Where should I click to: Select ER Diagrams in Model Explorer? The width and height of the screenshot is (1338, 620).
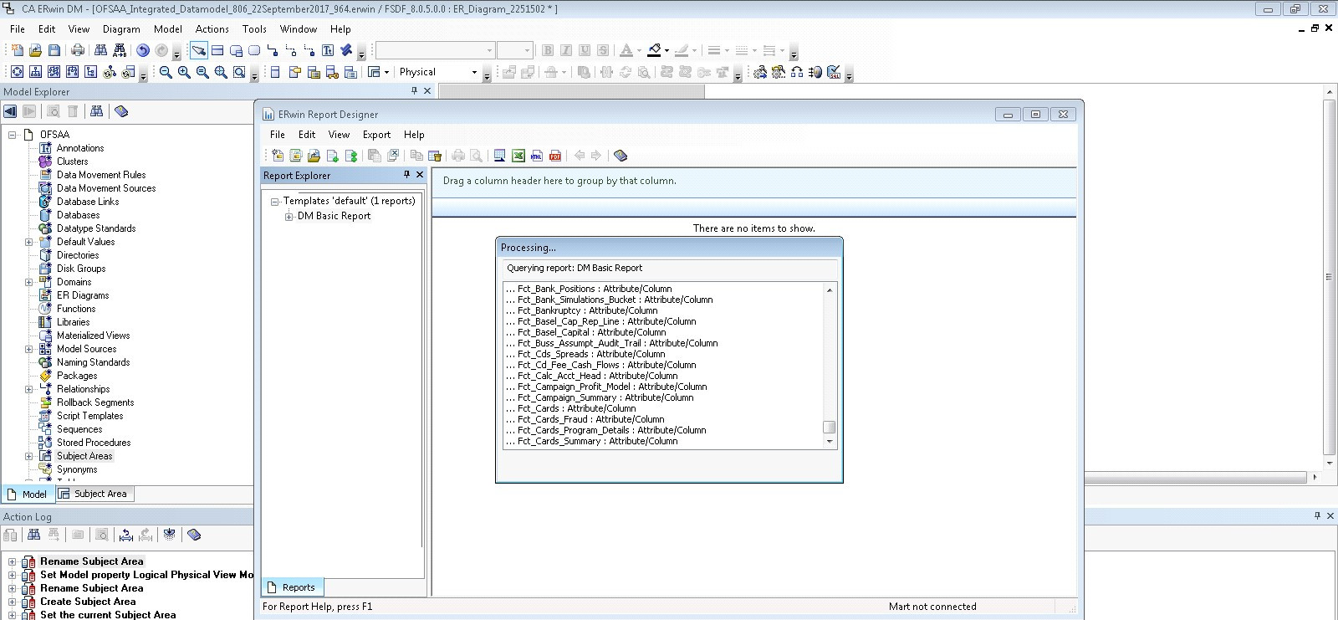pos(83,295)
